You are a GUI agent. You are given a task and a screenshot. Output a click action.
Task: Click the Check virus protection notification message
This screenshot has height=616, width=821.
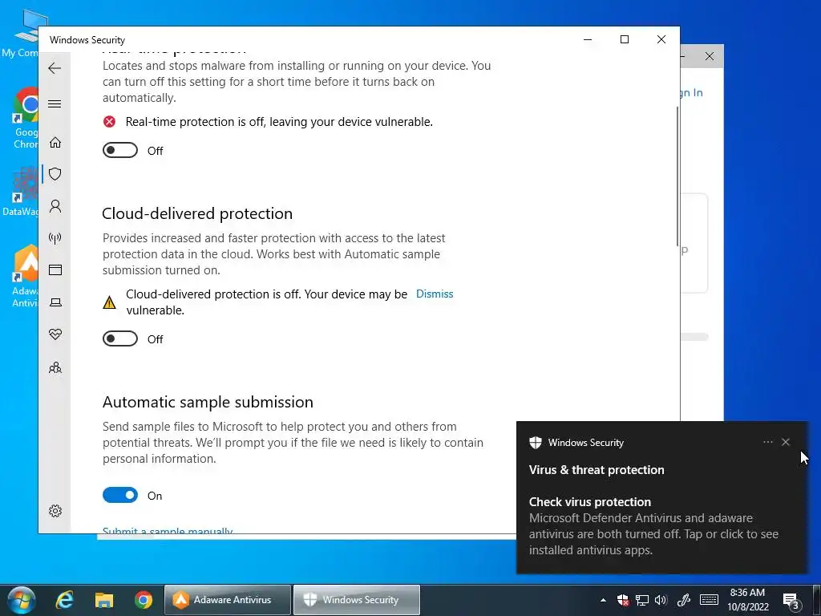(x=653, y=526)
